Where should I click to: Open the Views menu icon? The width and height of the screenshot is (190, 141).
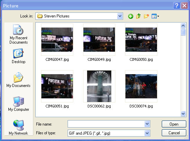pyautogui.click(x=155, y=16)
